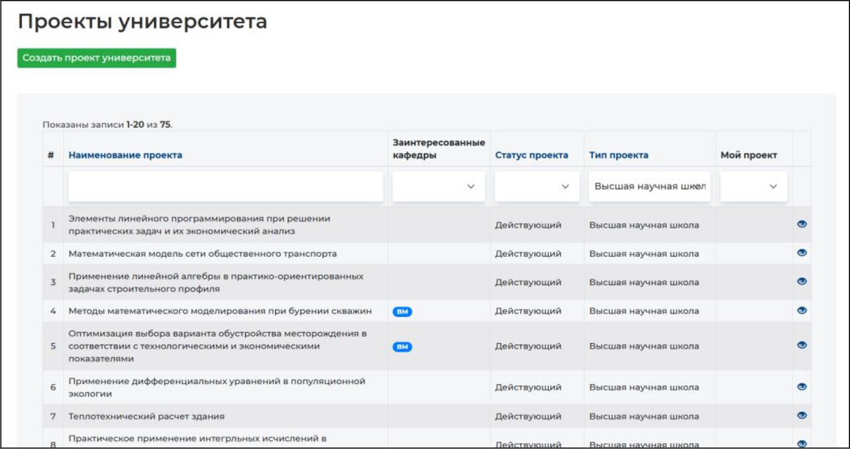Open view icon for project row 6
This screenshot has width=850, height=449.
[x=801, y=387]
